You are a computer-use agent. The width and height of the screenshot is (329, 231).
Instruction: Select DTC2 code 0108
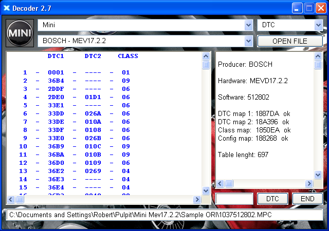pyautogui.click(x=93, y=130)
